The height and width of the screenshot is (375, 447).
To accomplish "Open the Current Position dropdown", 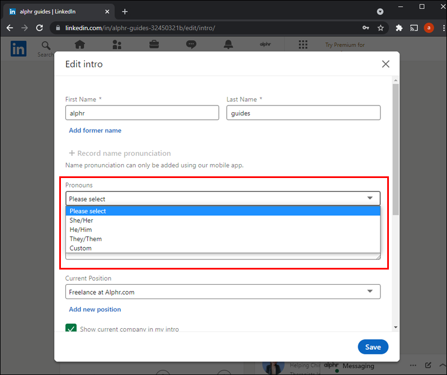I will pos(222,292).
